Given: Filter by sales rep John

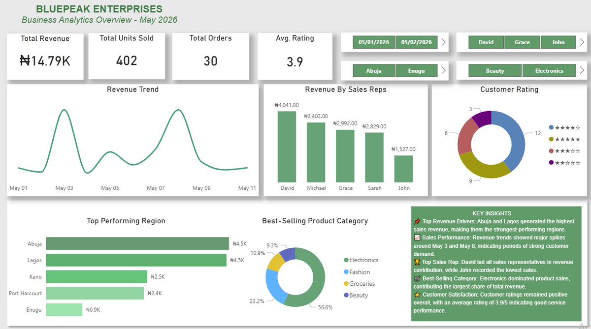Looking at the screenshot, I should coord(558,42).
